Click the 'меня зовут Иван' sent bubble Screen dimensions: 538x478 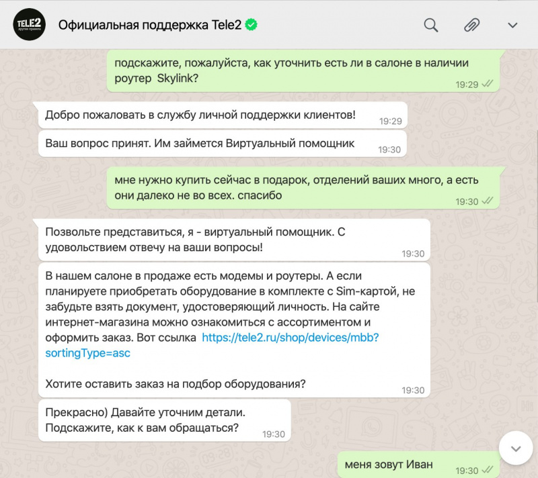tap(418, 465)
